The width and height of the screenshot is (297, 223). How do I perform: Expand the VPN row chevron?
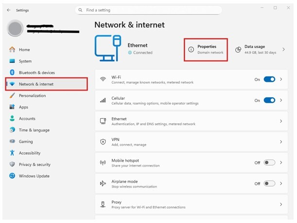coord(281,142)
